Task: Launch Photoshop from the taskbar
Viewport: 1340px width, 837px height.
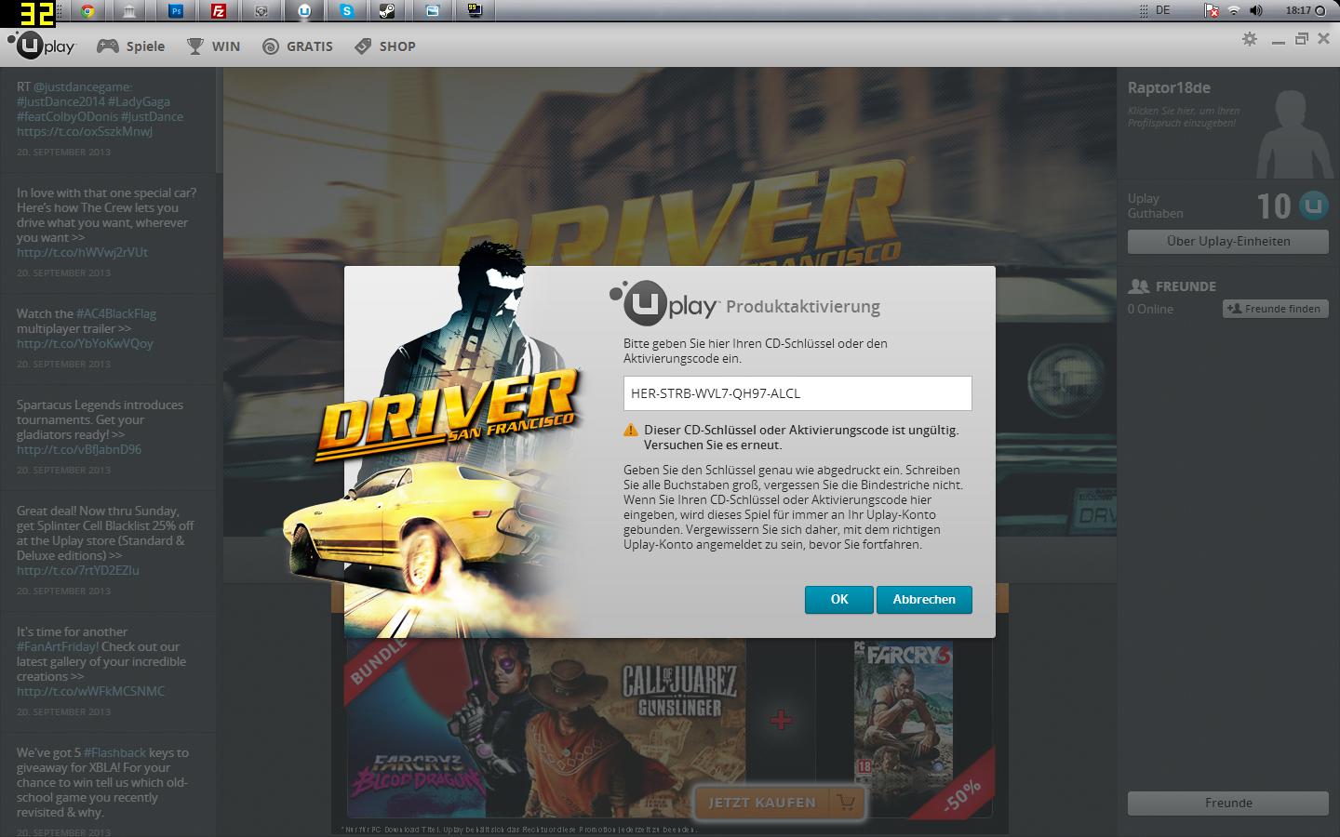Action: (176, 11)
